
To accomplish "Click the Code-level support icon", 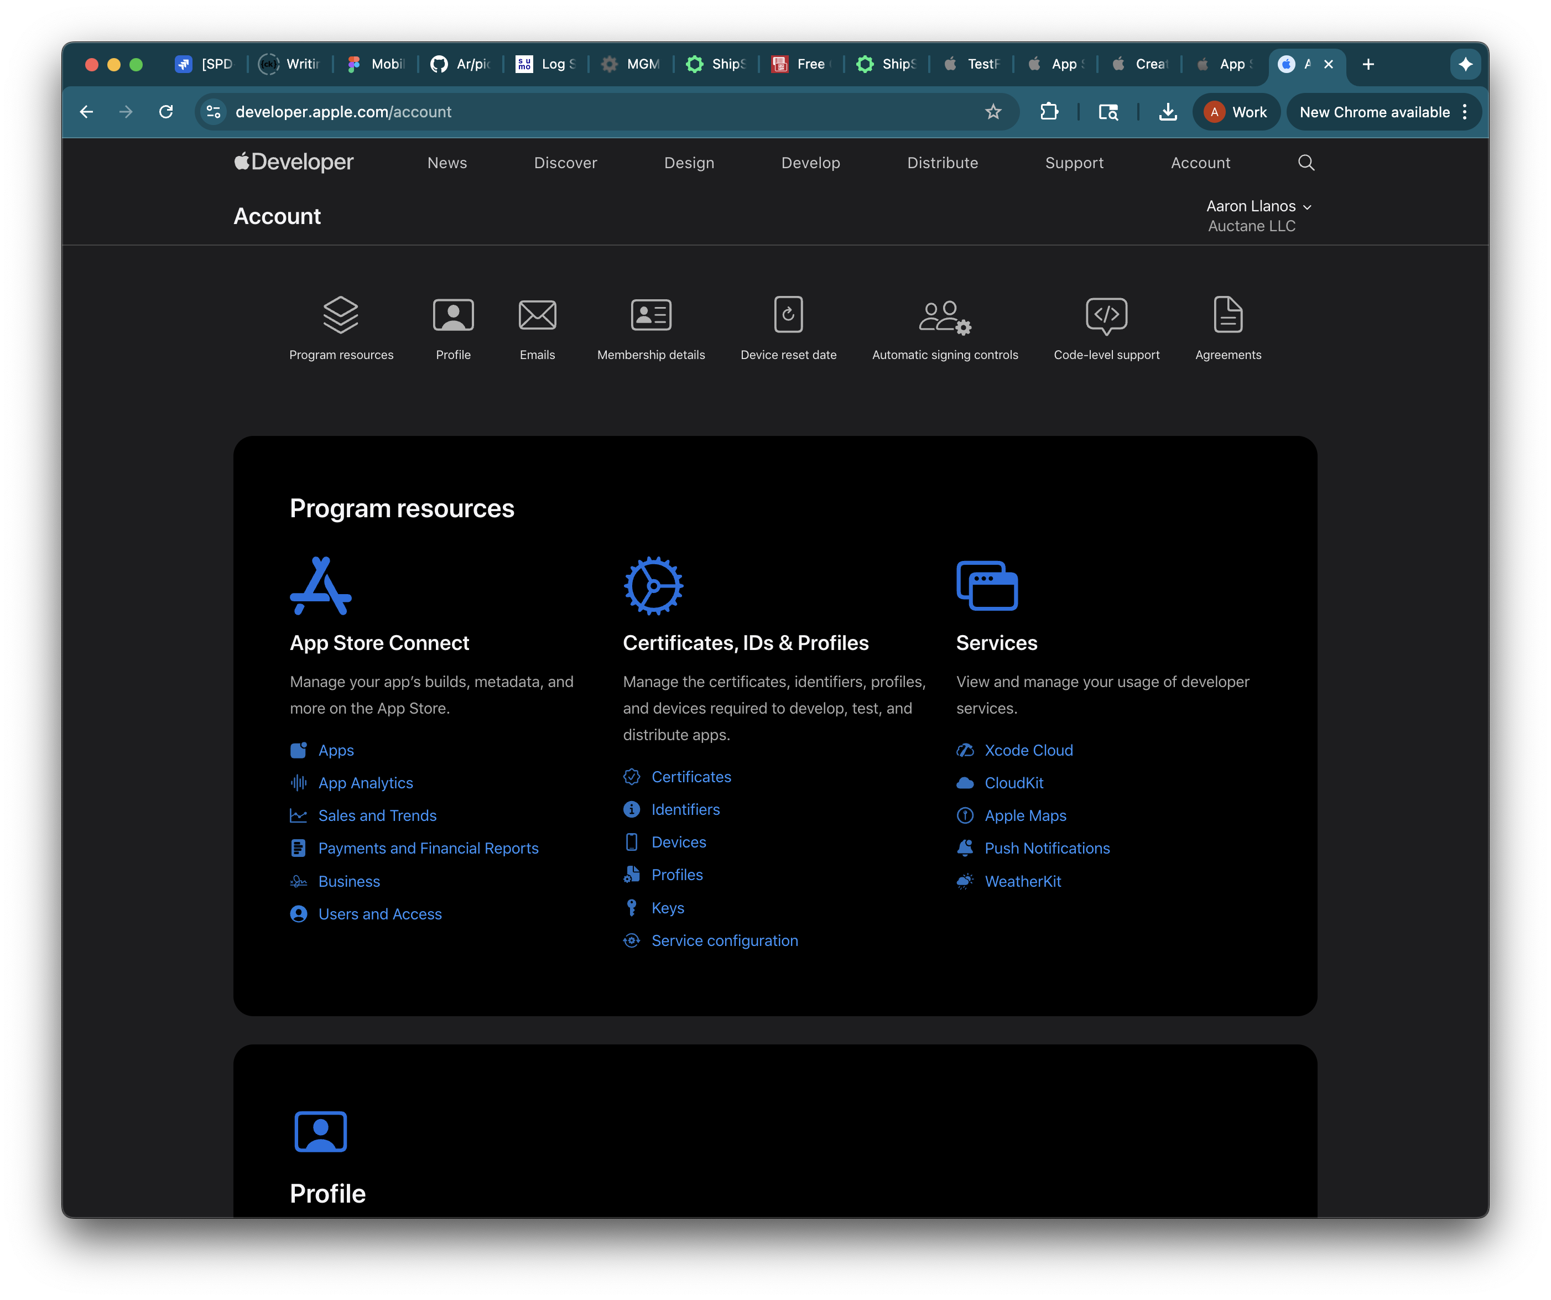I will 1106,315.
